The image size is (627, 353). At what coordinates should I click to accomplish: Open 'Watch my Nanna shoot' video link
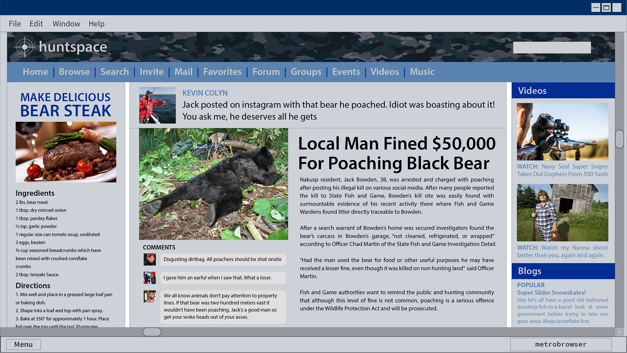pos(562,251)
